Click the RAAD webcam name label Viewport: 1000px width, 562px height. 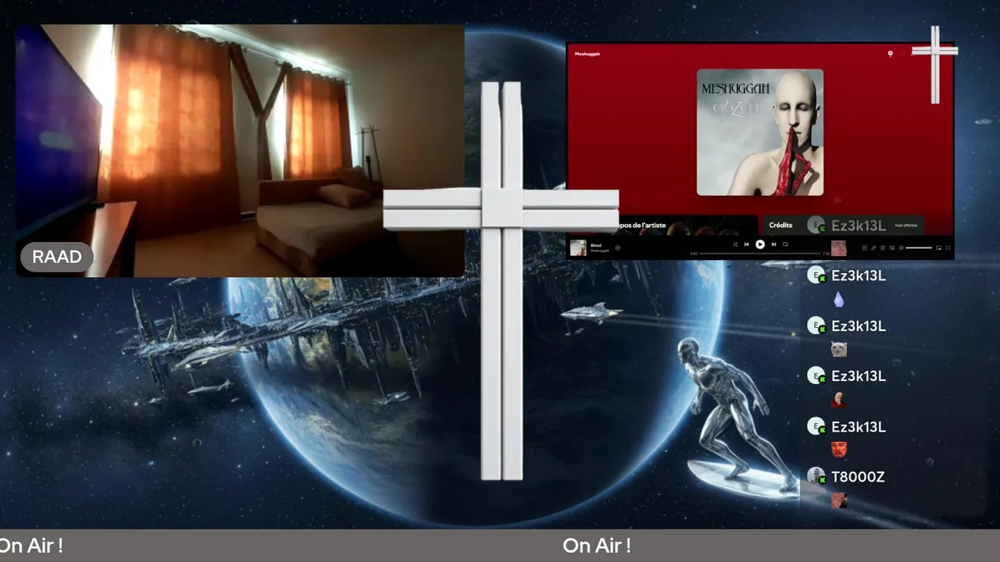[x=57, y=258]
